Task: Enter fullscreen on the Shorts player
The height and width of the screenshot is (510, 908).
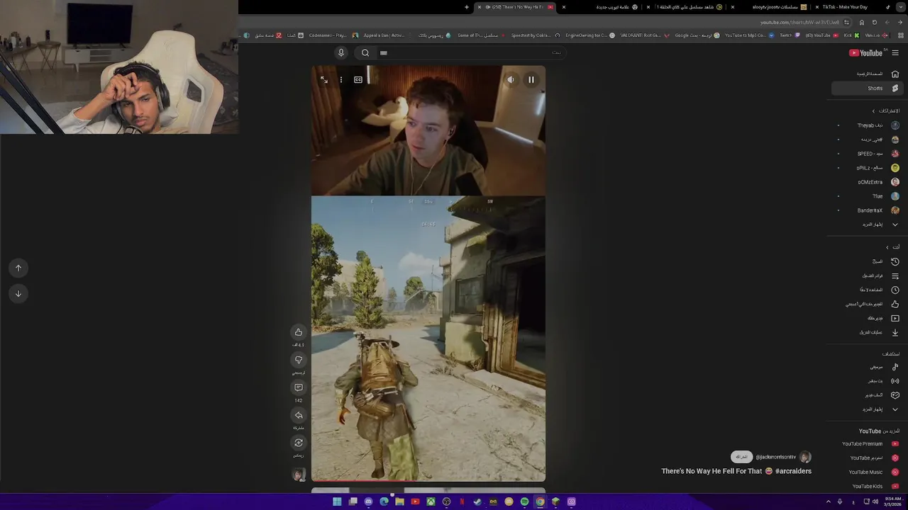Action: click(x=323, y=80)
